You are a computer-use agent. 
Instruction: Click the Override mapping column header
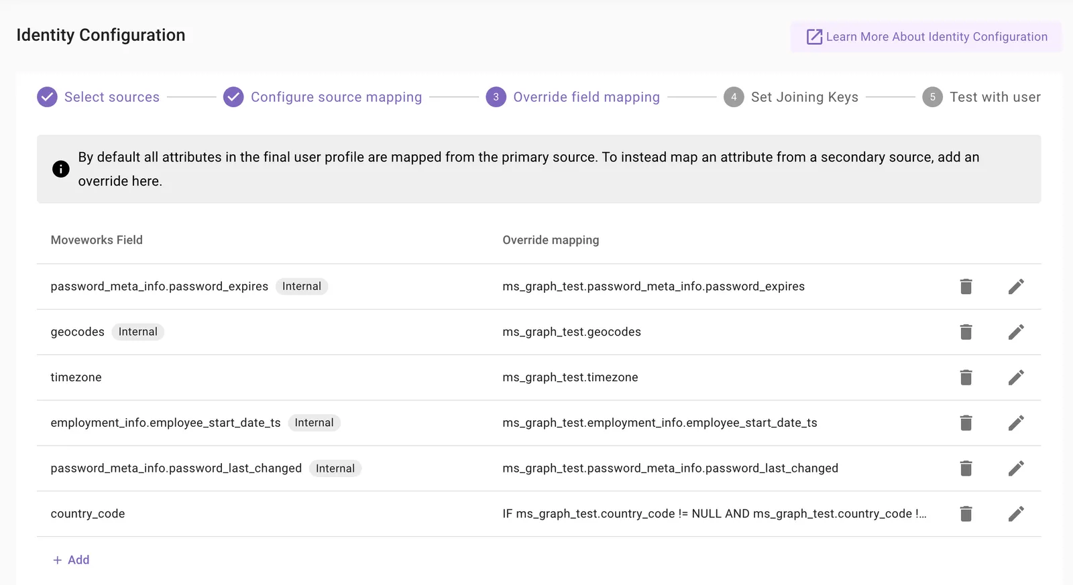point(551,240)
